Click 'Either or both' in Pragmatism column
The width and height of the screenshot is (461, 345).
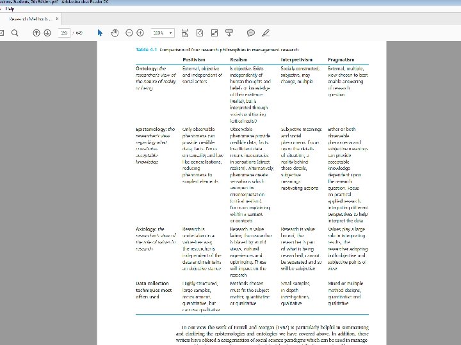(342, 129)
